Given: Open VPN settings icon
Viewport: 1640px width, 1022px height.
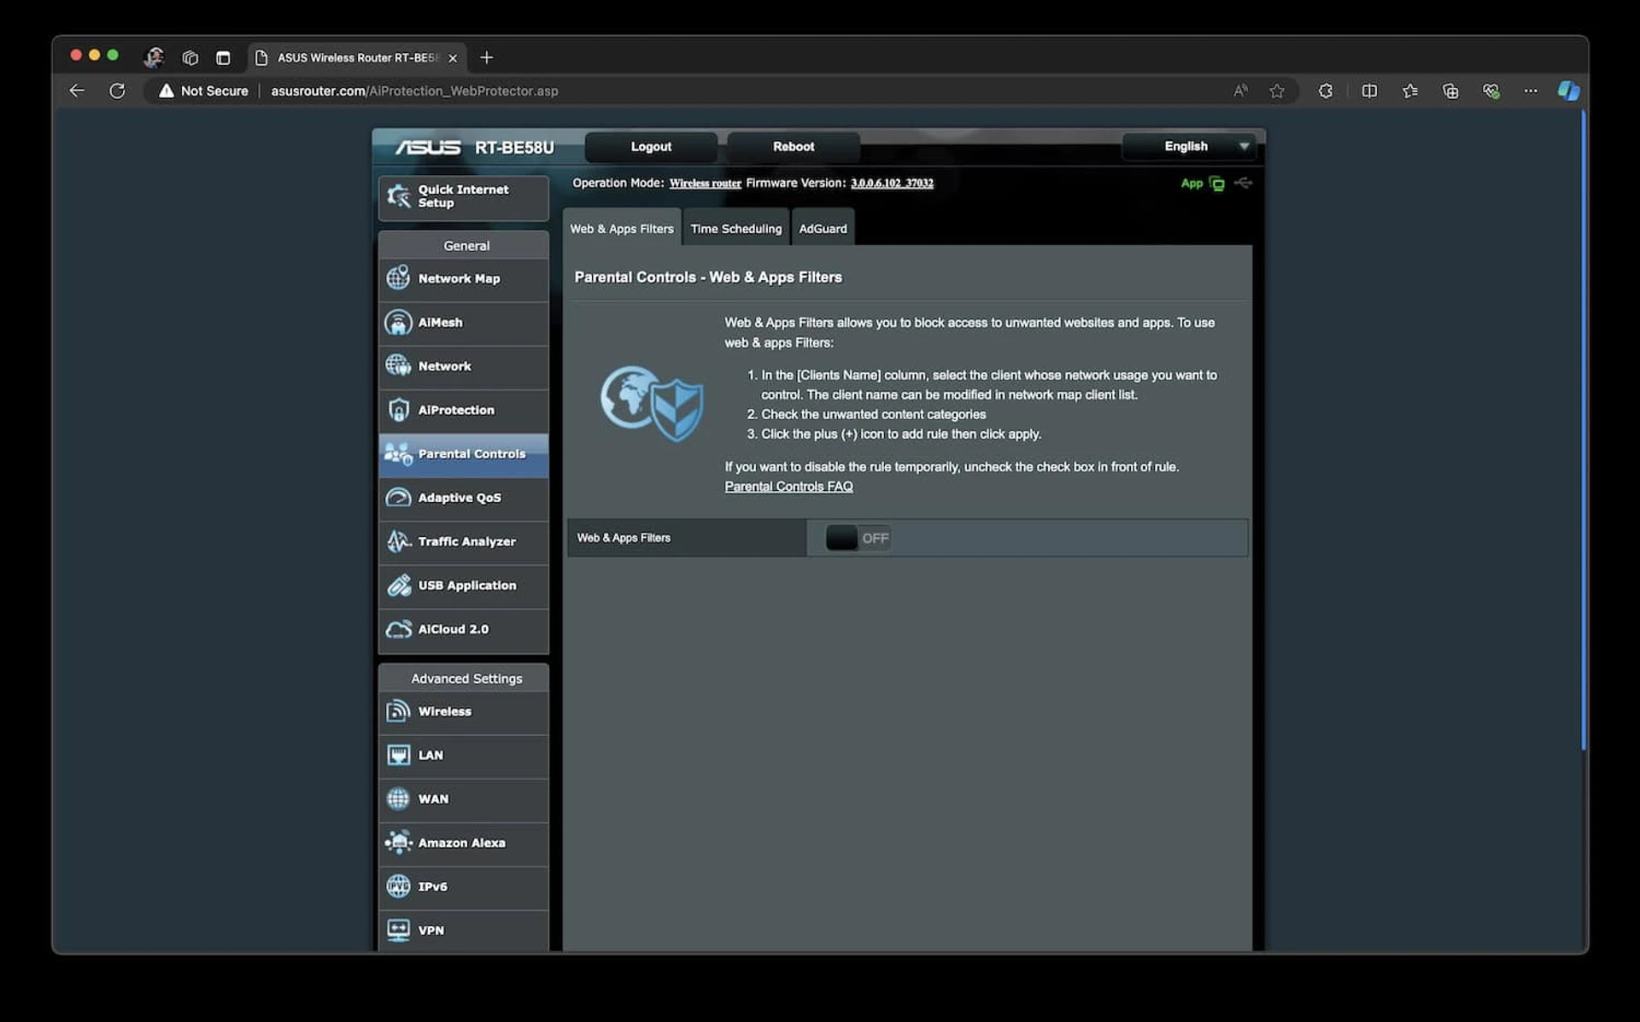Looking at the screenshot, I should tap(398, 930).
